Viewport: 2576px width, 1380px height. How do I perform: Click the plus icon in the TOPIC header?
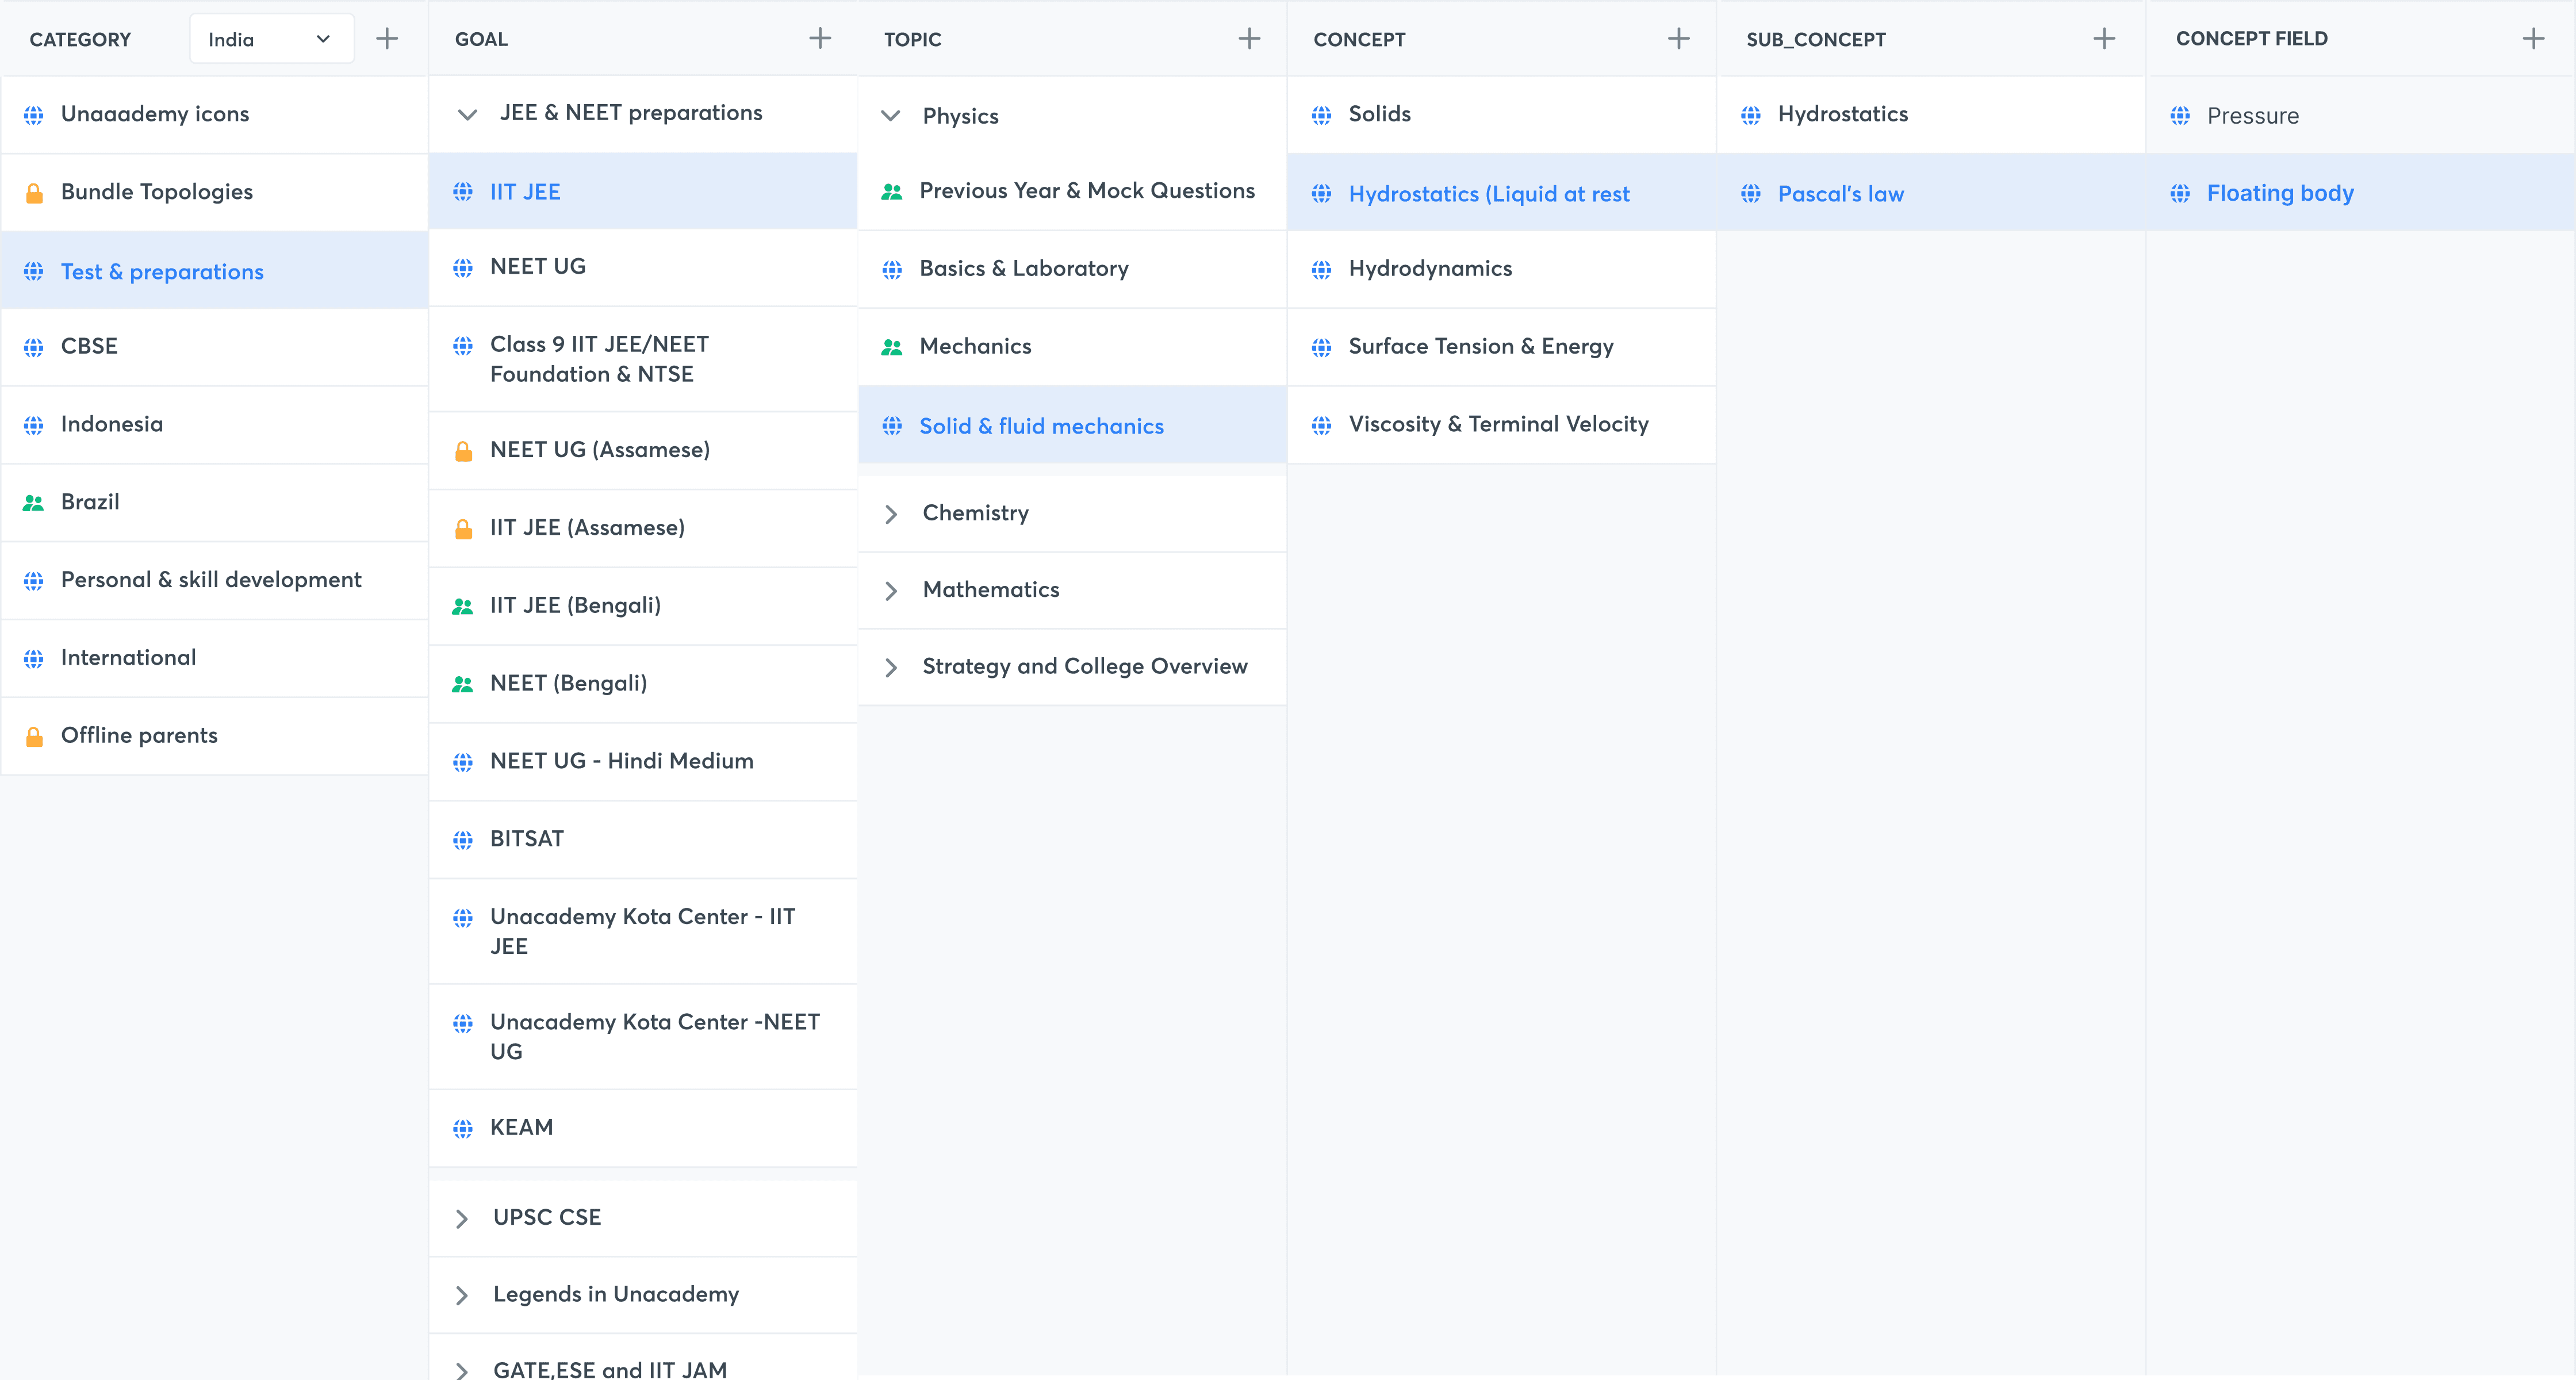pos(1249,39)
